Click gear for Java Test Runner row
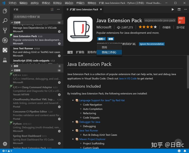This screenshot has width=189, height=153. pos(59,56)
